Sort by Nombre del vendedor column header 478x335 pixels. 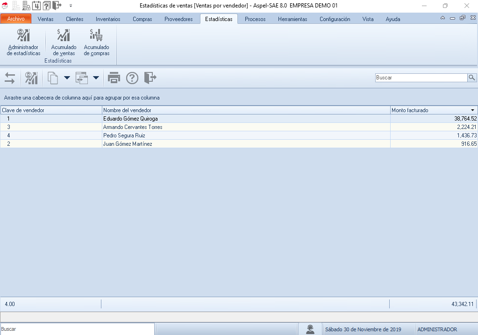(x=246, y=110)
